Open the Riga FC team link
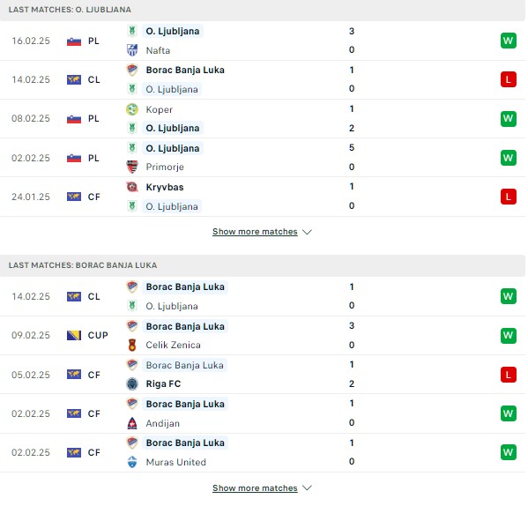The height and width of the screenshot is (506, 528). (x=163, y=383)
